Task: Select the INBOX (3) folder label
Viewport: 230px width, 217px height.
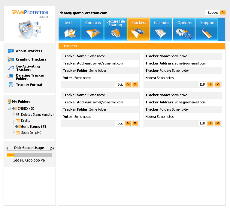Action: pyautogui.click(x=26, y=108)
